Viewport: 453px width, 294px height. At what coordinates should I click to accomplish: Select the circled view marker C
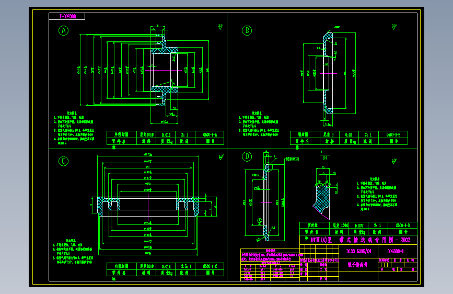pos(64,161)
